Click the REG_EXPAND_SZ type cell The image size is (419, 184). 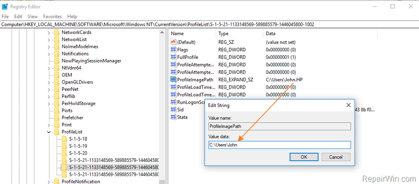tap(236, 79)
